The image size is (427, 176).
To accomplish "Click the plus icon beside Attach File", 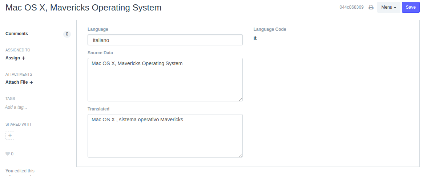I will point(31,82).
